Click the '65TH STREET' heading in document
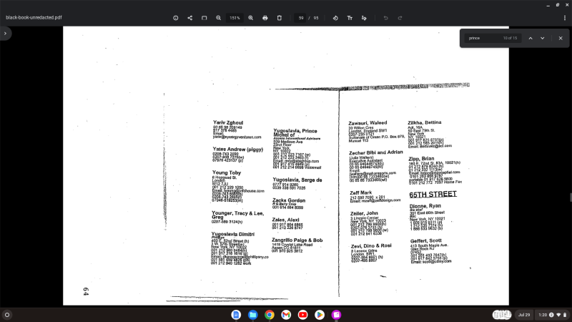 tap(433, 194)
